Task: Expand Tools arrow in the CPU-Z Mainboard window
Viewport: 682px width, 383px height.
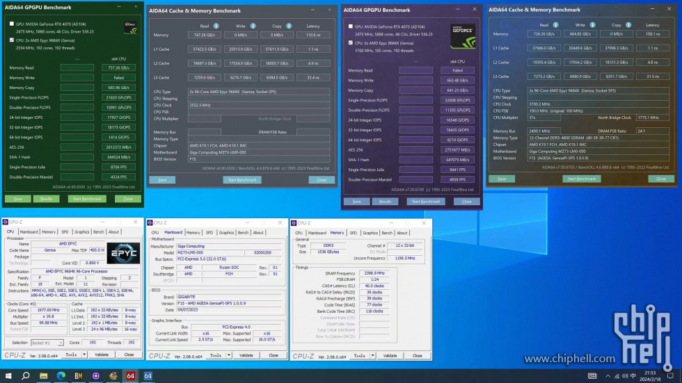Action: click(229, 356)
